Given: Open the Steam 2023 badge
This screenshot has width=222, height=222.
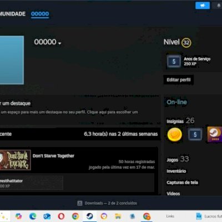Looking at the screenshot, I should click(215, 134).
